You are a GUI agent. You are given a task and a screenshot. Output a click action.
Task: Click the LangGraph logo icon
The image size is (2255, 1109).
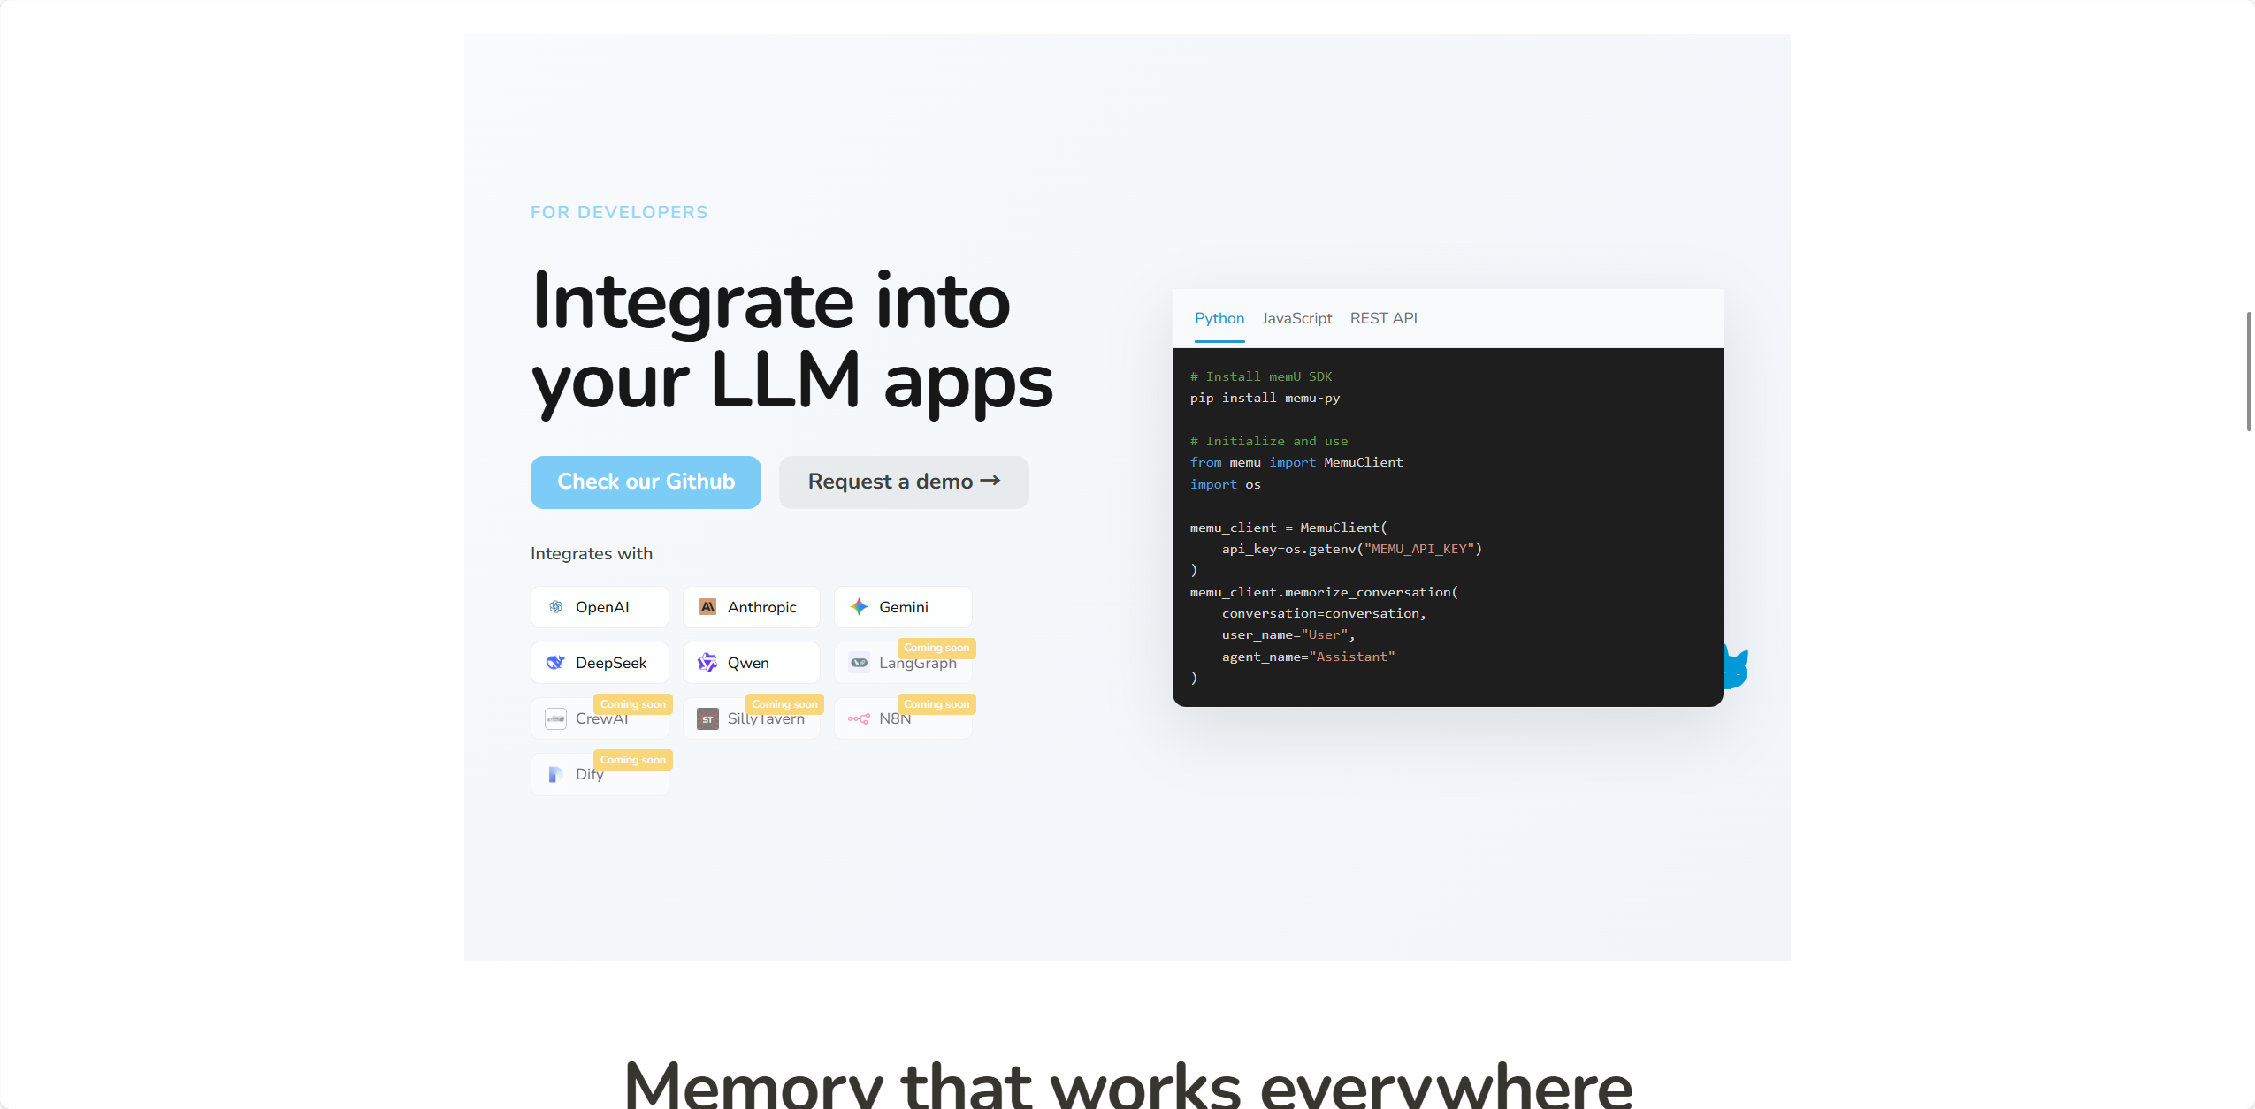pyautogui.click(x=859, y=663)
